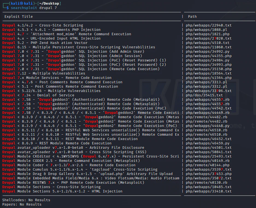Viewport: 256px width, 208px height.
Task: Click path 'php/webapps/33410.txt'
Action: pos(209,191)
